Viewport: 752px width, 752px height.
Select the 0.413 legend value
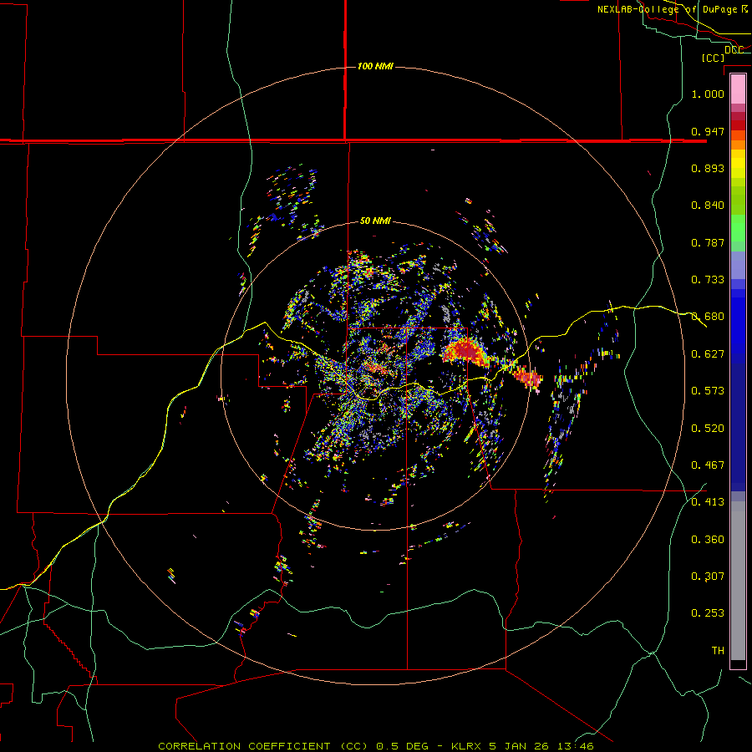tap(708, 502)
